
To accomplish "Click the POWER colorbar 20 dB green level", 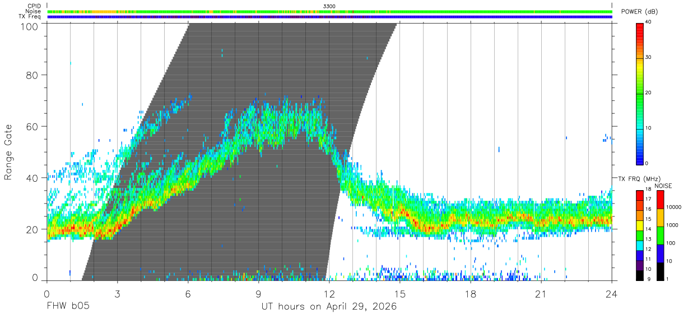I will [x=639, y=94].
